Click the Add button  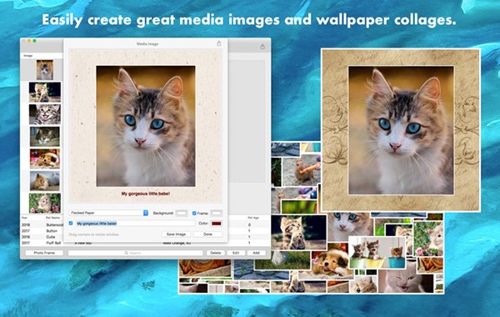tap(256, 253)
